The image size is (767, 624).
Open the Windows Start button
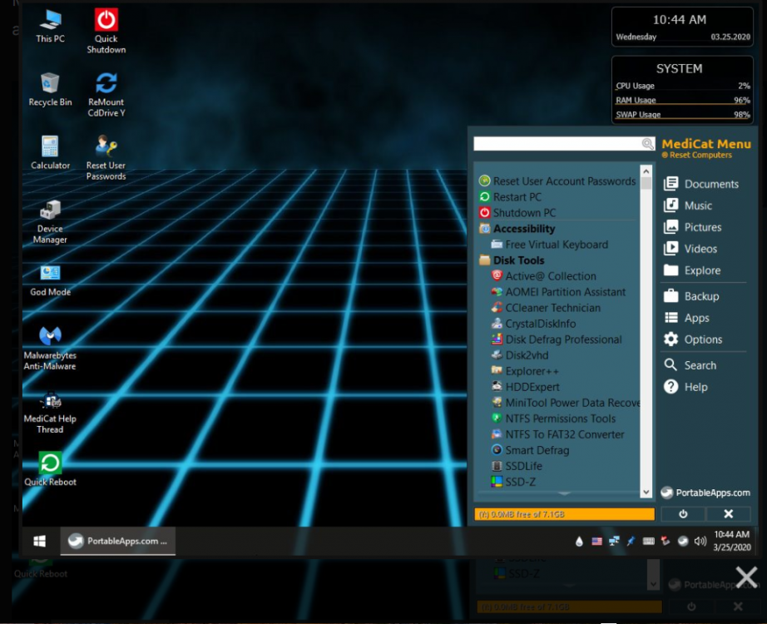click(x=39, y=541)
